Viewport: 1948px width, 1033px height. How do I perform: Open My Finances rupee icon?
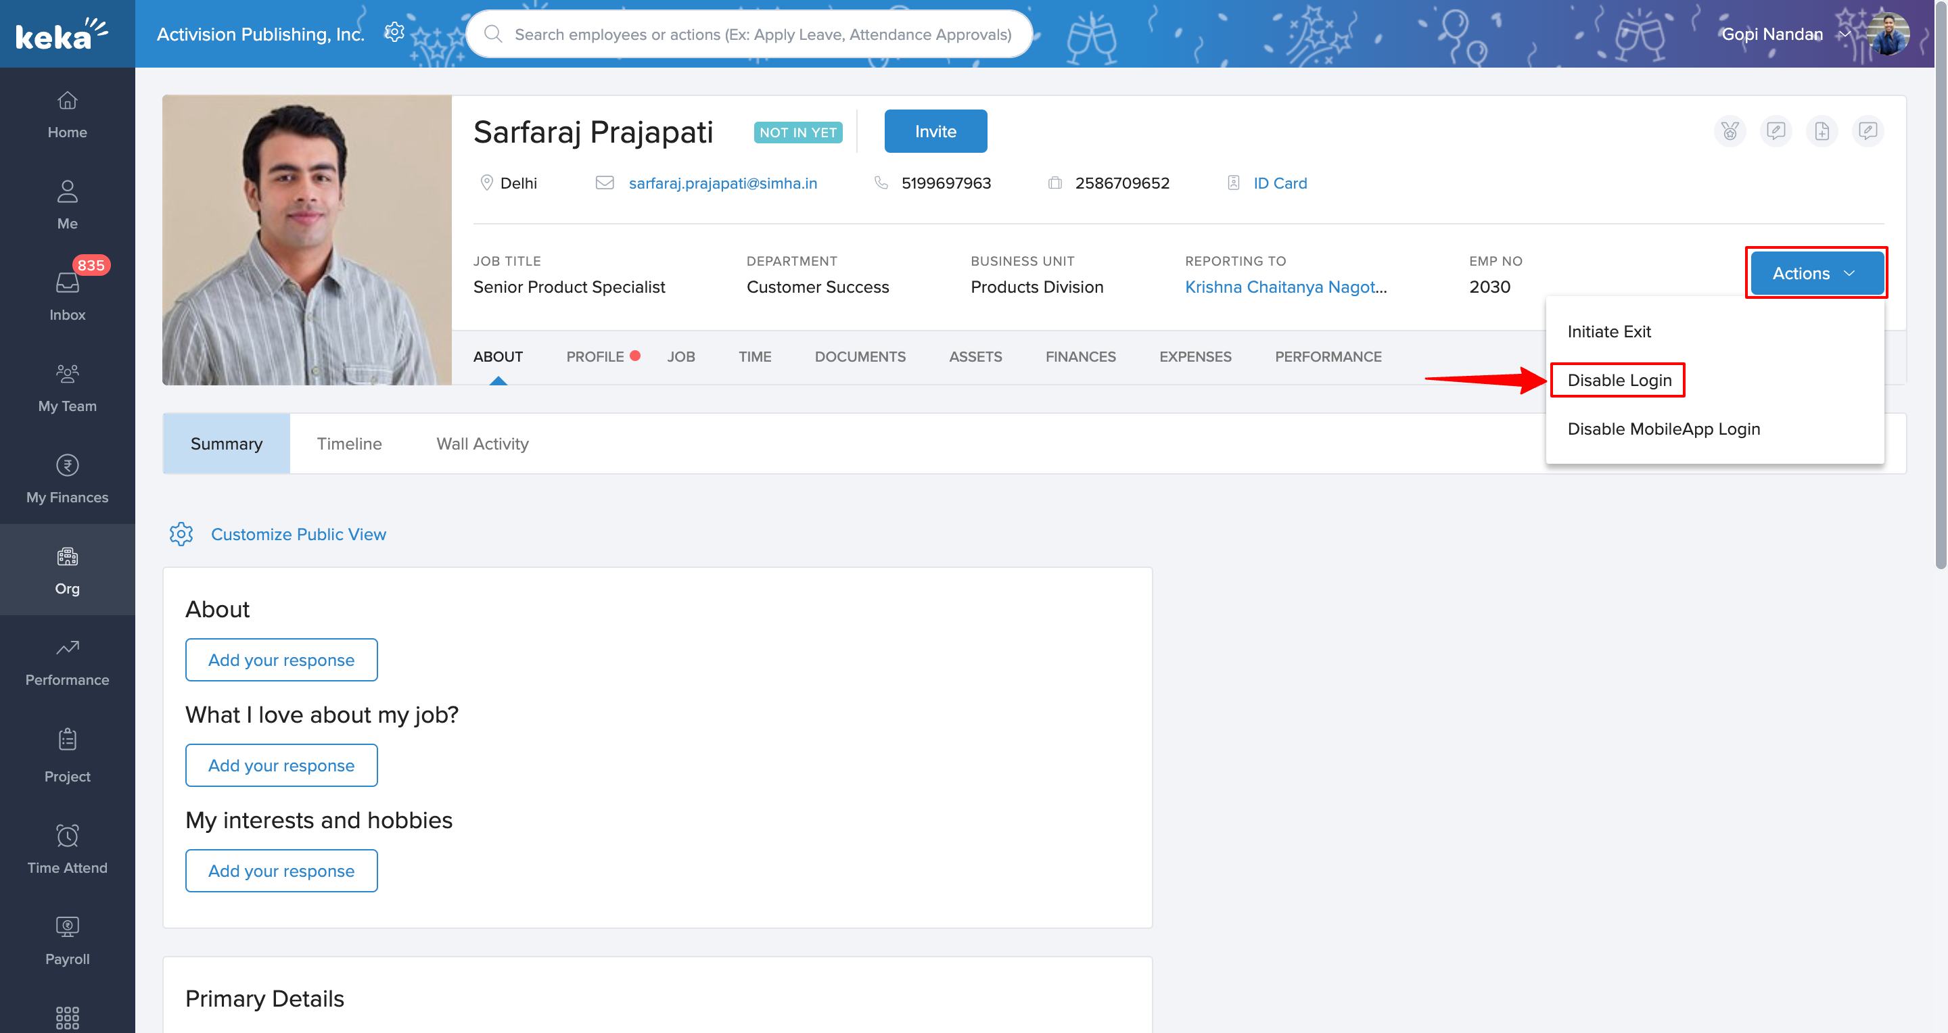68,464
